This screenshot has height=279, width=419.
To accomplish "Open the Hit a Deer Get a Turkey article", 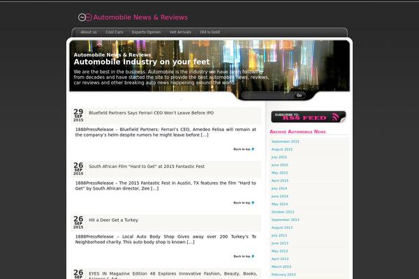I will pos(113,220).
